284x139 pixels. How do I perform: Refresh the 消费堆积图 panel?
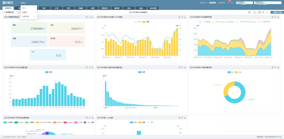(272, 17)
